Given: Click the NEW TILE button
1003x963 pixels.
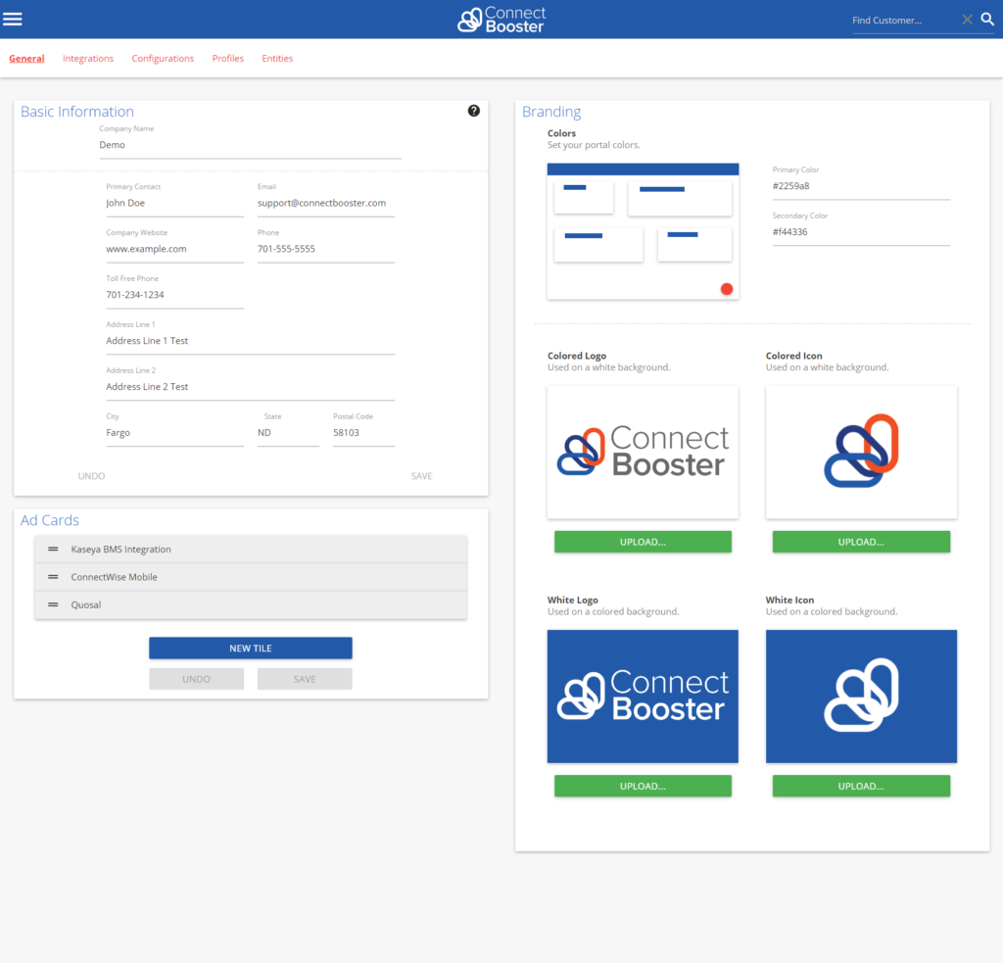Looking at the screenshot, I should (250, 649).
